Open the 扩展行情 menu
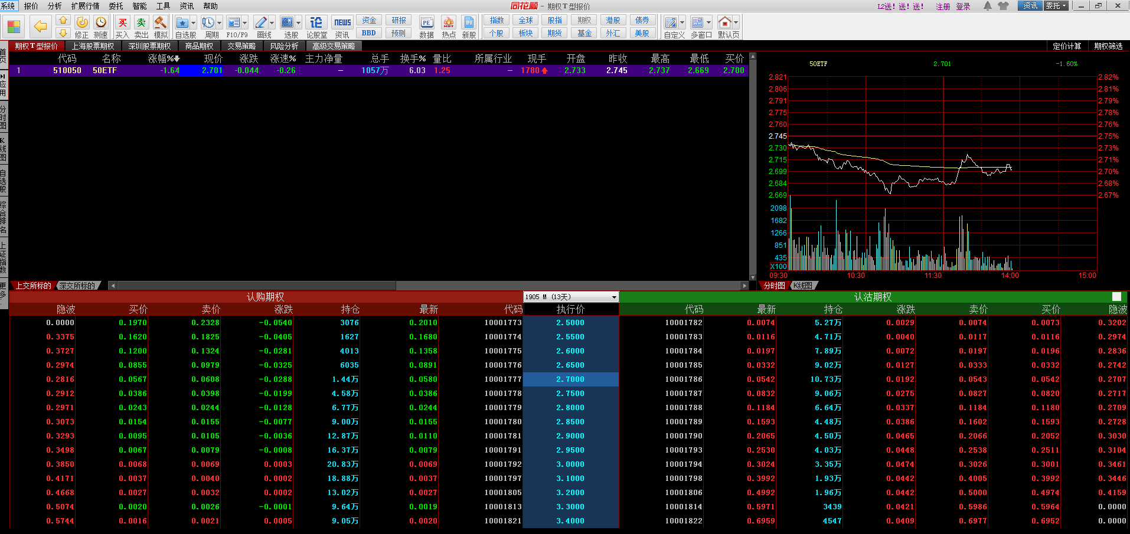Screen dimensions: 1130x534 [85, 6]
